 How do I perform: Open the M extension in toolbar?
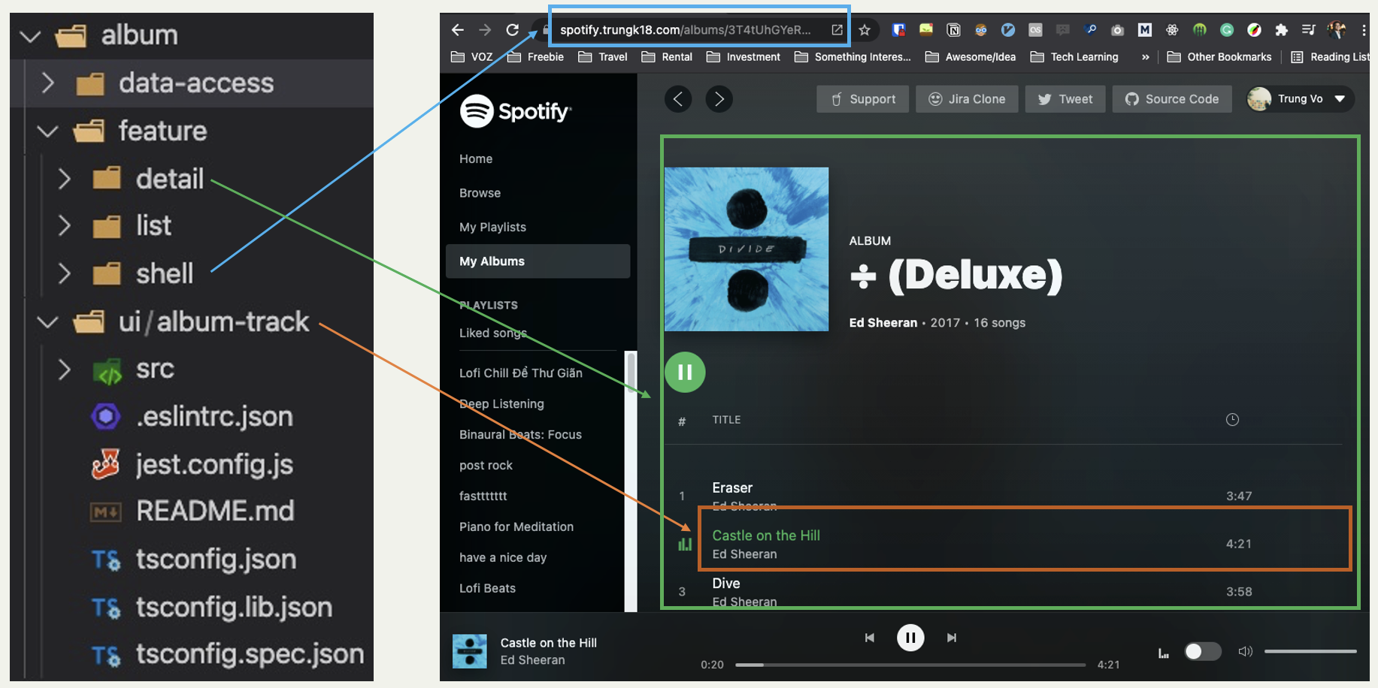click(x=1145, y=30)
